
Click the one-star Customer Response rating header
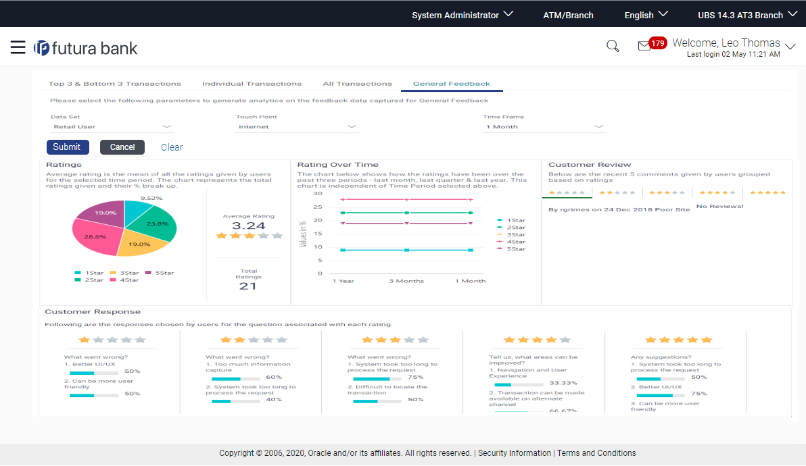(x=112, y=340)
